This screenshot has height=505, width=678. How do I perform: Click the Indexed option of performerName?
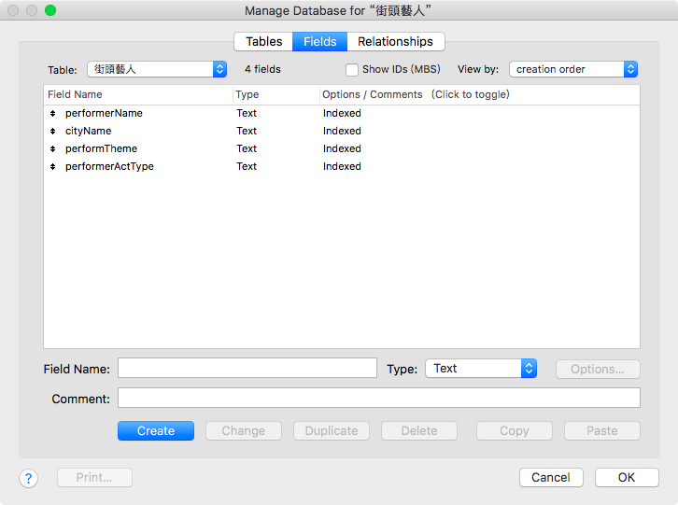click(342, 113)
